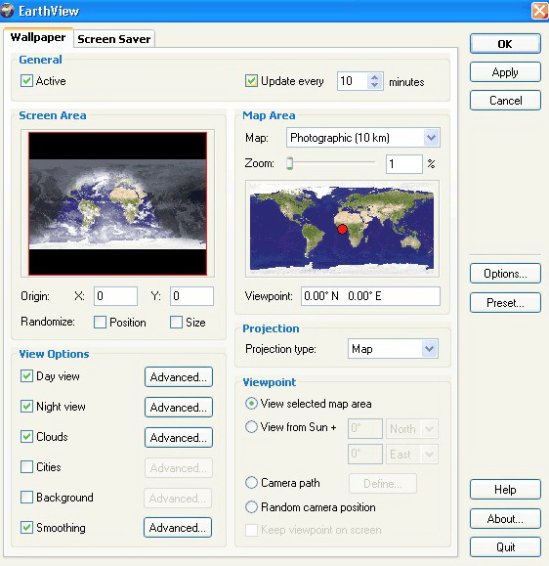Click the OK button
The height and width of the screenshot is (566, 549).
click(505, 44)
